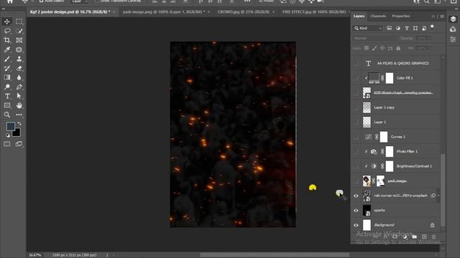Viewport: 460px width, 258px height.
Task: Lock layer position
Action: [x=382, y=48]
